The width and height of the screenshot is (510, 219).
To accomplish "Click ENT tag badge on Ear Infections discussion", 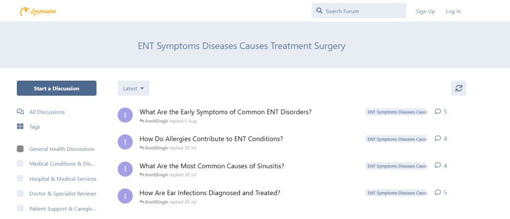I will tap(396, 193).
